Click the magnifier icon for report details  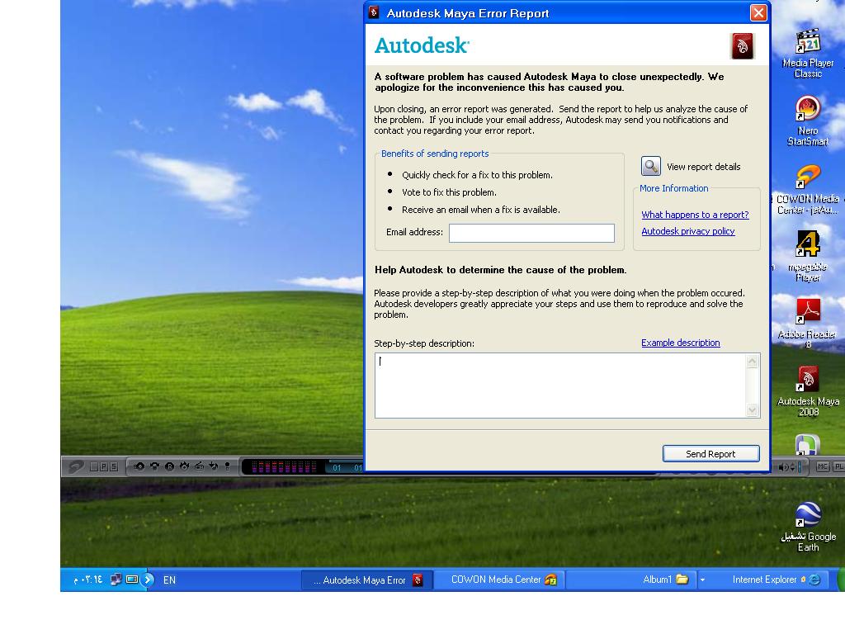click(x=650, y=166)
